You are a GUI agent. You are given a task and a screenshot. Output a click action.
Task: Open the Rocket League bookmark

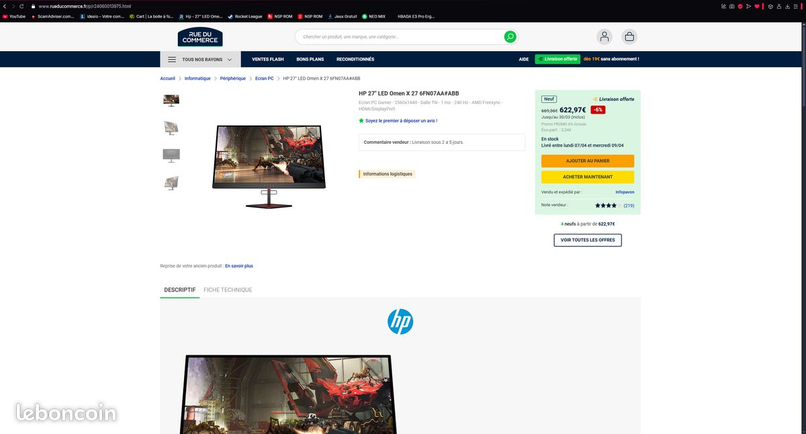[x=245, y=16]
